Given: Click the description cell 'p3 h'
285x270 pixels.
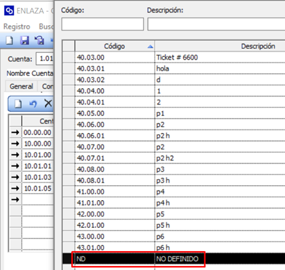Looking at the screenshot, I should click(x=220, y=180).
